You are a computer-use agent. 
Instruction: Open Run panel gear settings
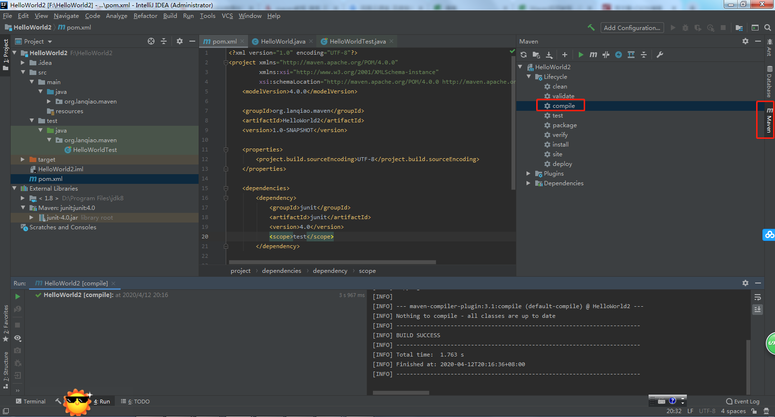(x=745, y=283)
